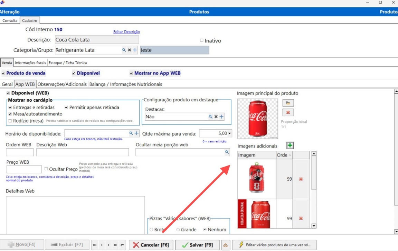Check the Ocultar Preço option
The width and height of the screenshot is (398, 251).
[46, 169]
